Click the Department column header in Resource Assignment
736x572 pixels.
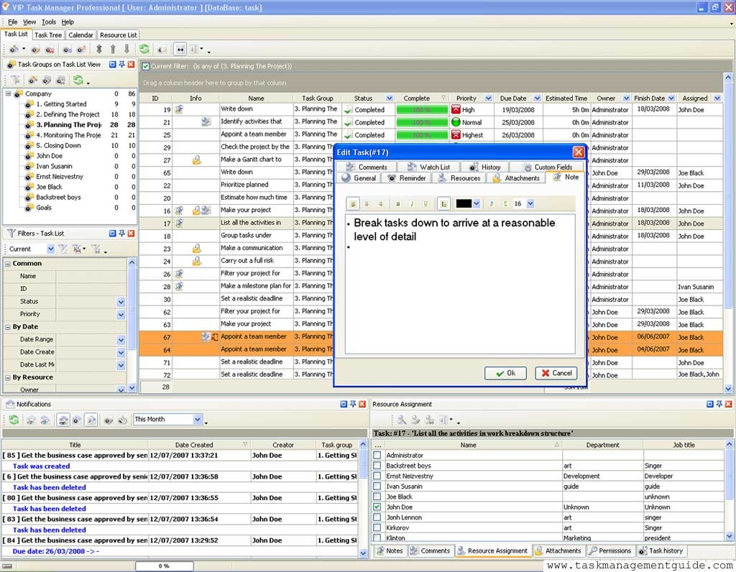pos(603,445)
